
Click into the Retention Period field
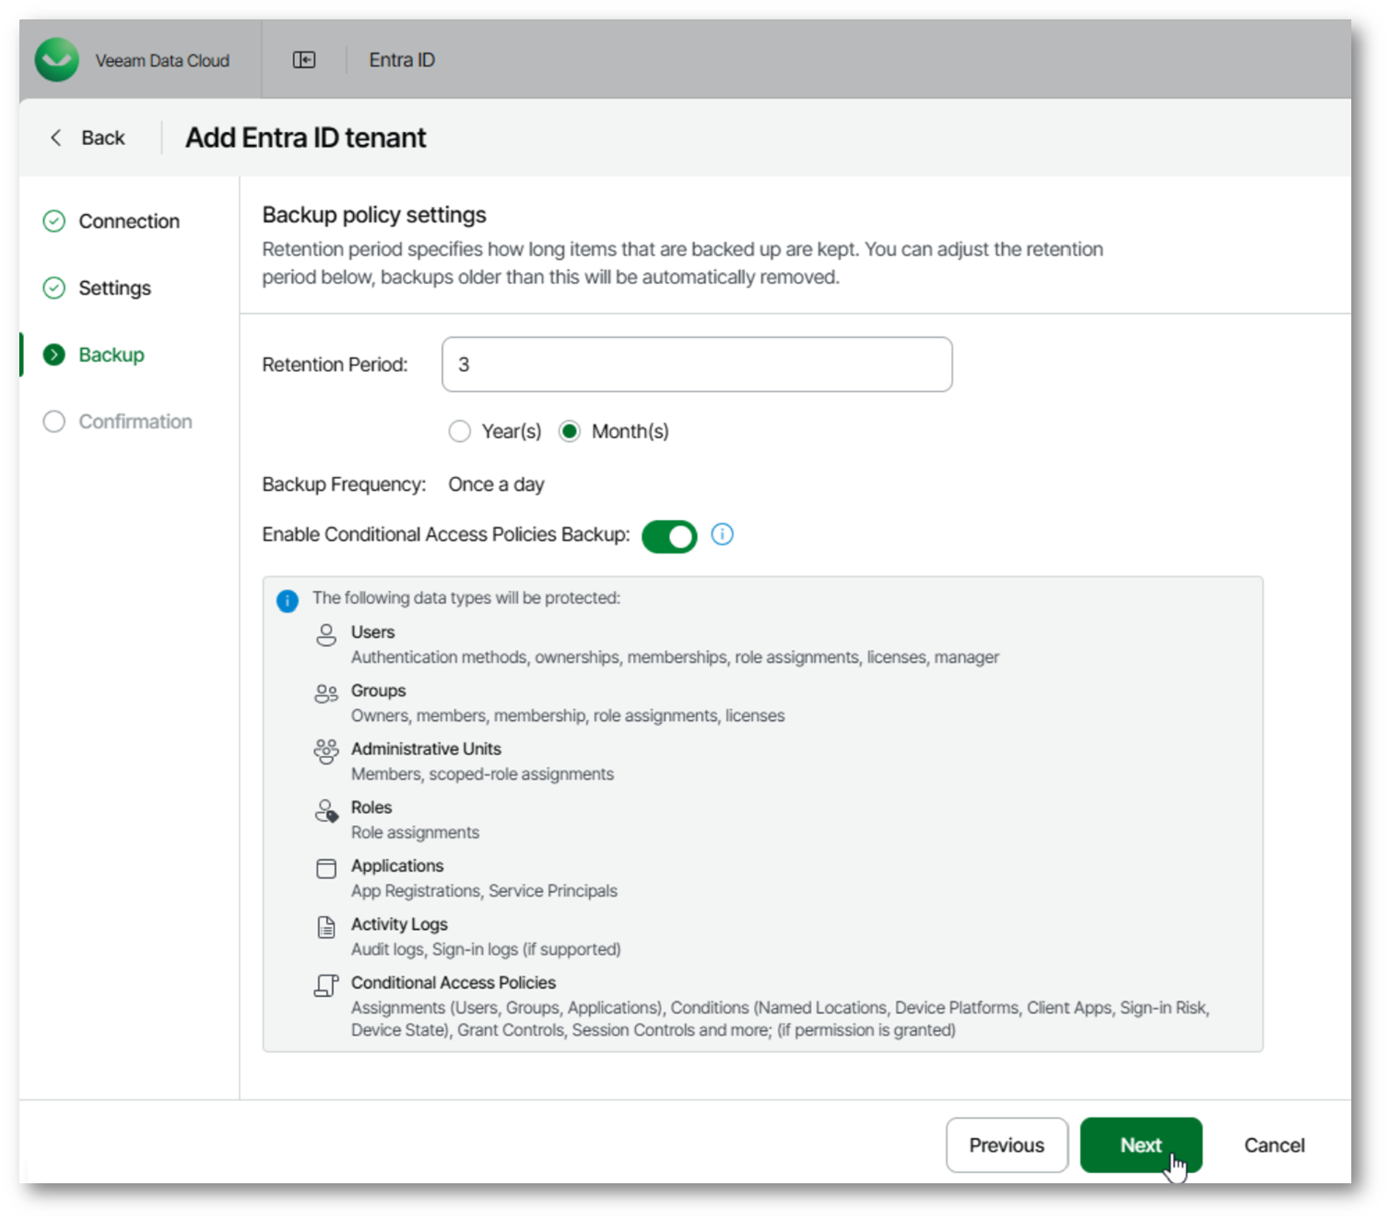(x=697, y=364)
